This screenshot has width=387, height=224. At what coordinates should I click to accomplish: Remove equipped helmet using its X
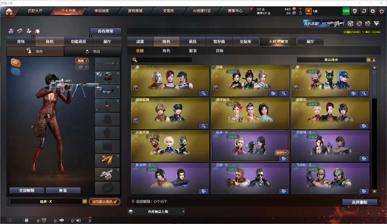point(118,73)
